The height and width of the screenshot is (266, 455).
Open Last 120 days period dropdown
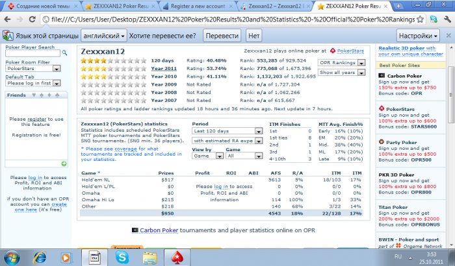[227, 131]
